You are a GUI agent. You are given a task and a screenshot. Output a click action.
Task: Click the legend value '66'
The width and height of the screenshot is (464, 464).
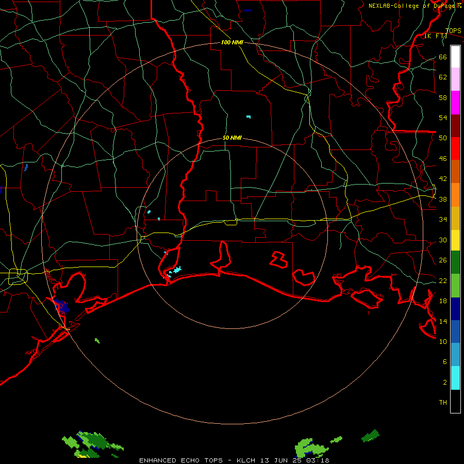click(x=443, y=57)
